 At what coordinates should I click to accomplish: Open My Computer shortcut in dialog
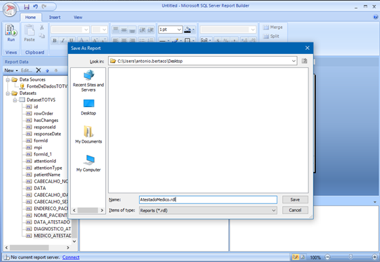click(88, 163)
